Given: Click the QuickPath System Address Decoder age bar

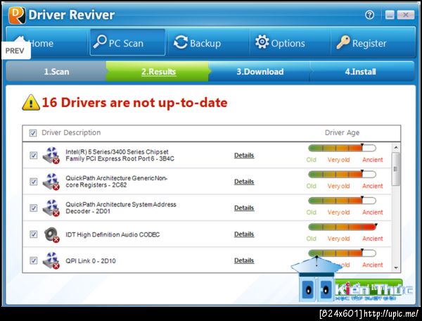Looking at the screenshot, I should click(x=342, y=201).
